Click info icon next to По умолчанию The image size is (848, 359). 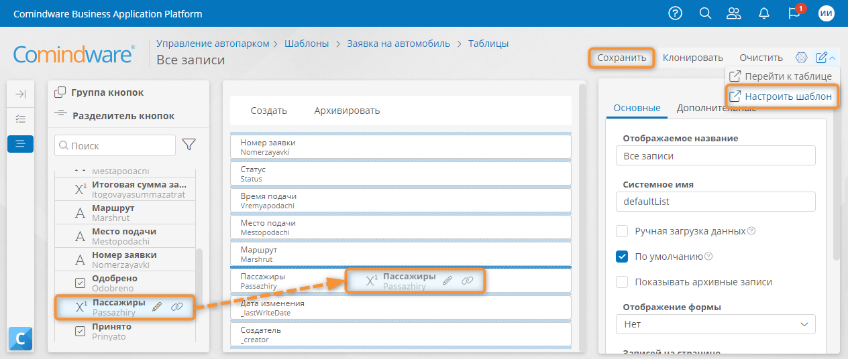(x=708, y=257)
